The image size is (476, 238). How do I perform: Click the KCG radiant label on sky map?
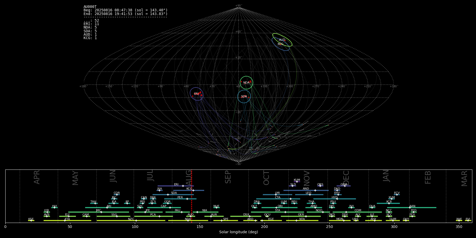pyautogui.click(x=281, y=44)
